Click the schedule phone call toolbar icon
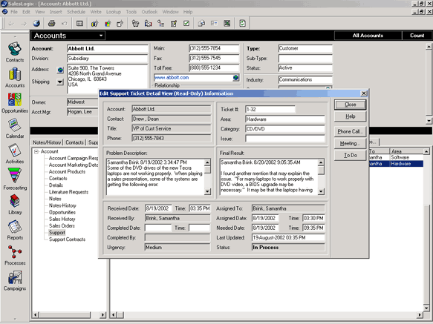The width and height of the screenshot is (433, 324). click(135, 24)
